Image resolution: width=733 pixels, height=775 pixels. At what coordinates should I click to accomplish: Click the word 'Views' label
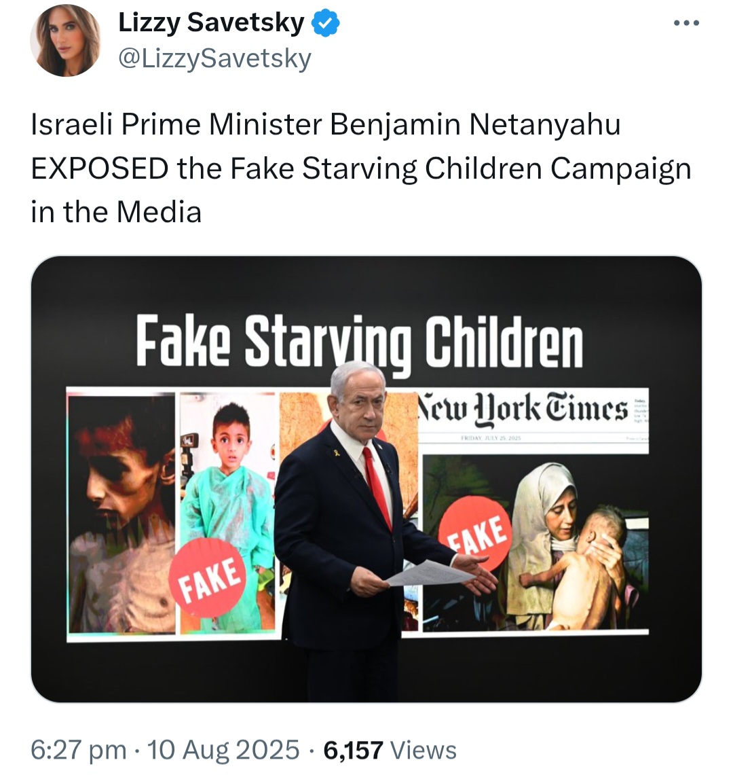[424, 750]
